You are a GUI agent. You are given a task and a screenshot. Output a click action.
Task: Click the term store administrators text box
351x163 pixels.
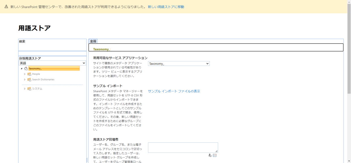click(x=183, y=147)
